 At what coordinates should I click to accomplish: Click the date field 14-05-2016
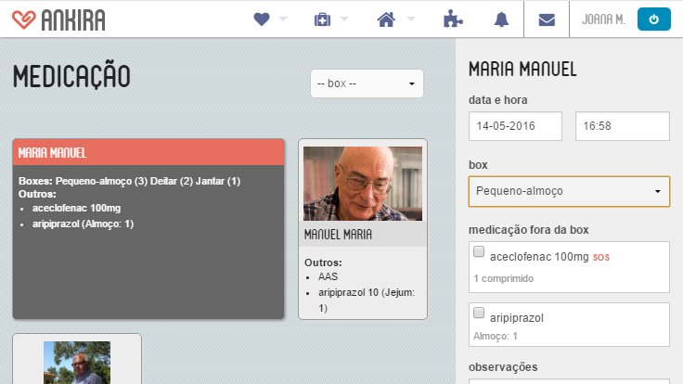click(515, 125)
